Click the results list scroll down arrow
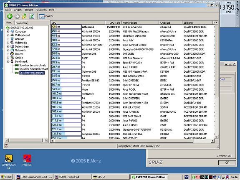This screenshot has width=240, height=180. click(x=216, y=137)
